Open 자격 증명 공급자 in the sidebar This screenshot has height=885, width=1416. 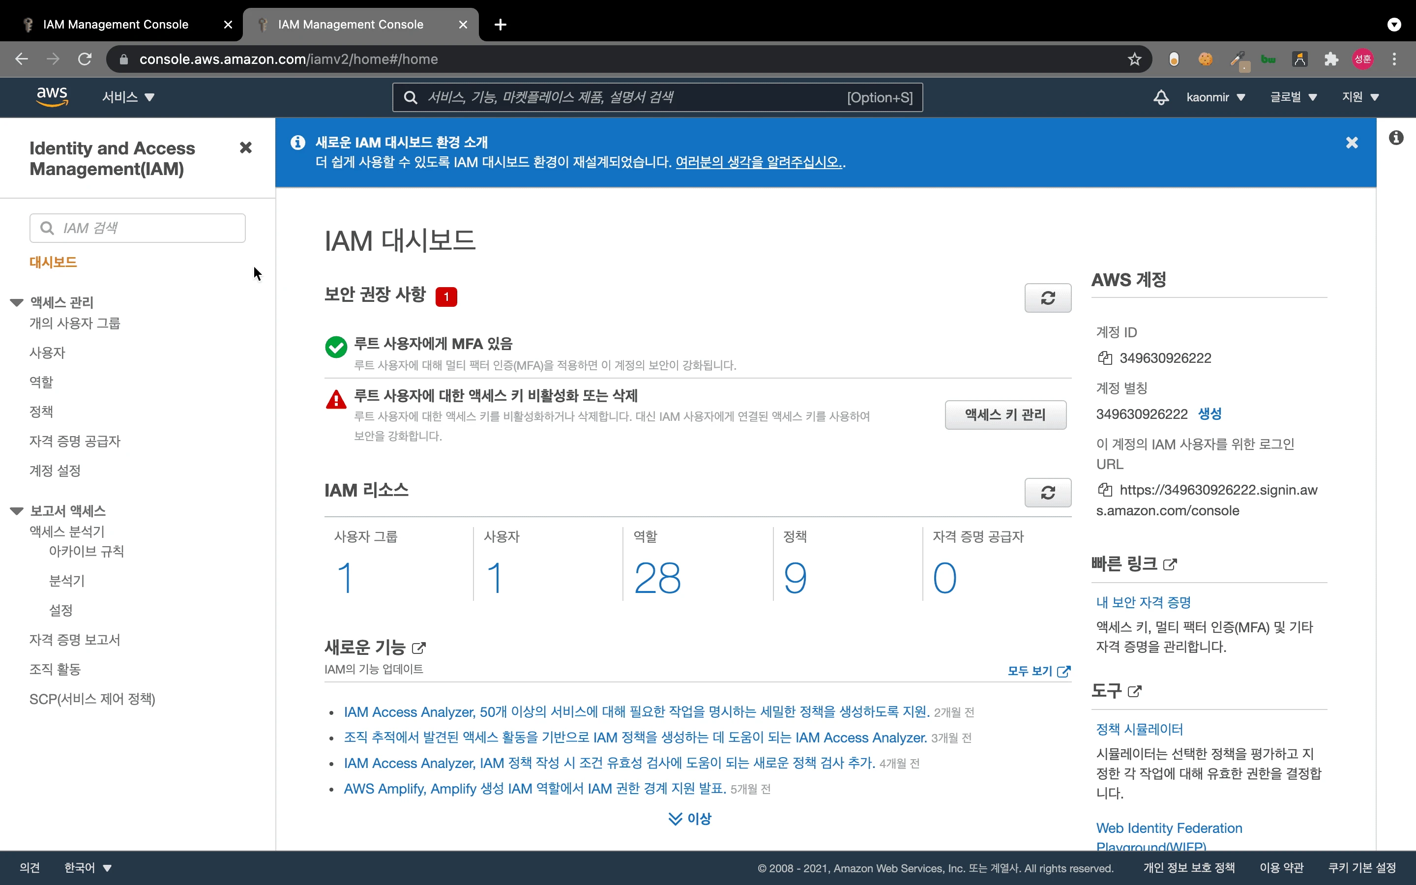[75, 441]
